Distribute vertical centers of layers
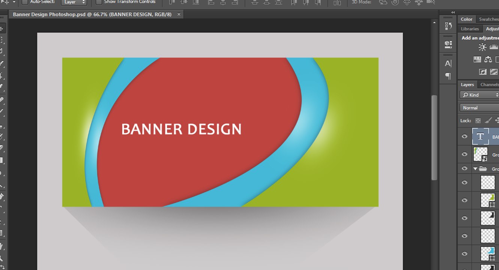The width and height of the screenshot is (499, 270). click(x=266, y=2)
